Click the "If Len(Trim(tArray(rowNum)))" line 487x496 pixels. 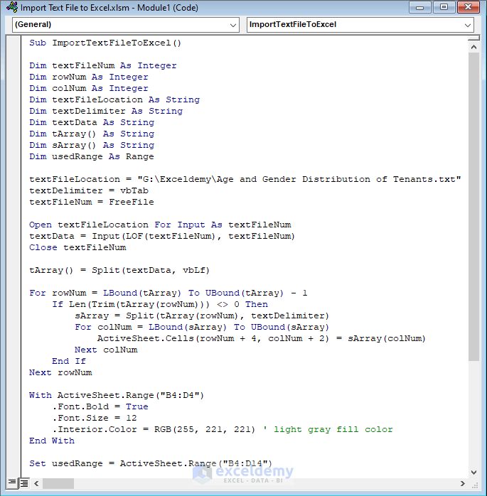tap(160, 304)
